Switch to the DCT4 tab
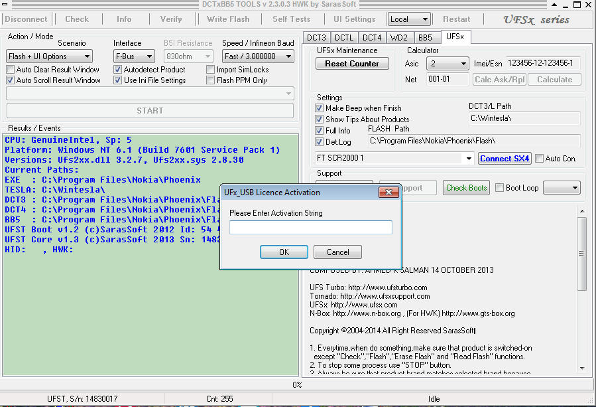 coord(372,38)
